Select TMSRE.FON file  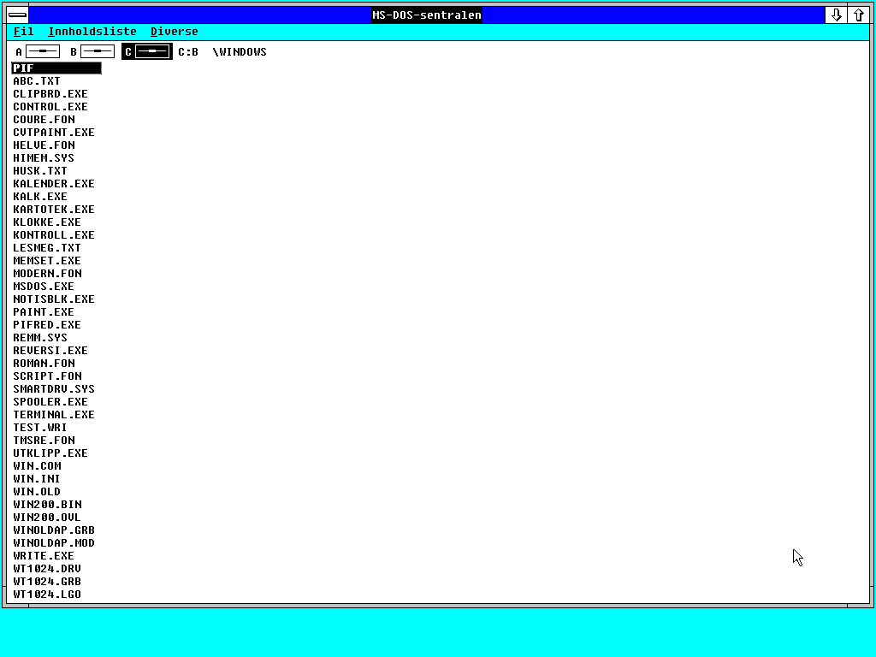point(44,441)
